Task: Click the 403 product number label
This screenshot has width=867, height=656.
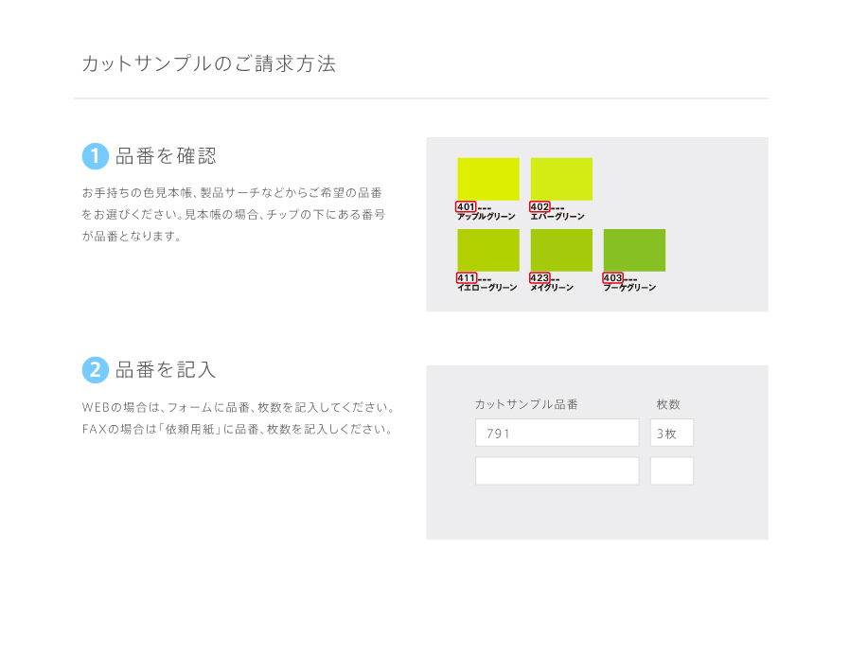Action: click(612, 278)
